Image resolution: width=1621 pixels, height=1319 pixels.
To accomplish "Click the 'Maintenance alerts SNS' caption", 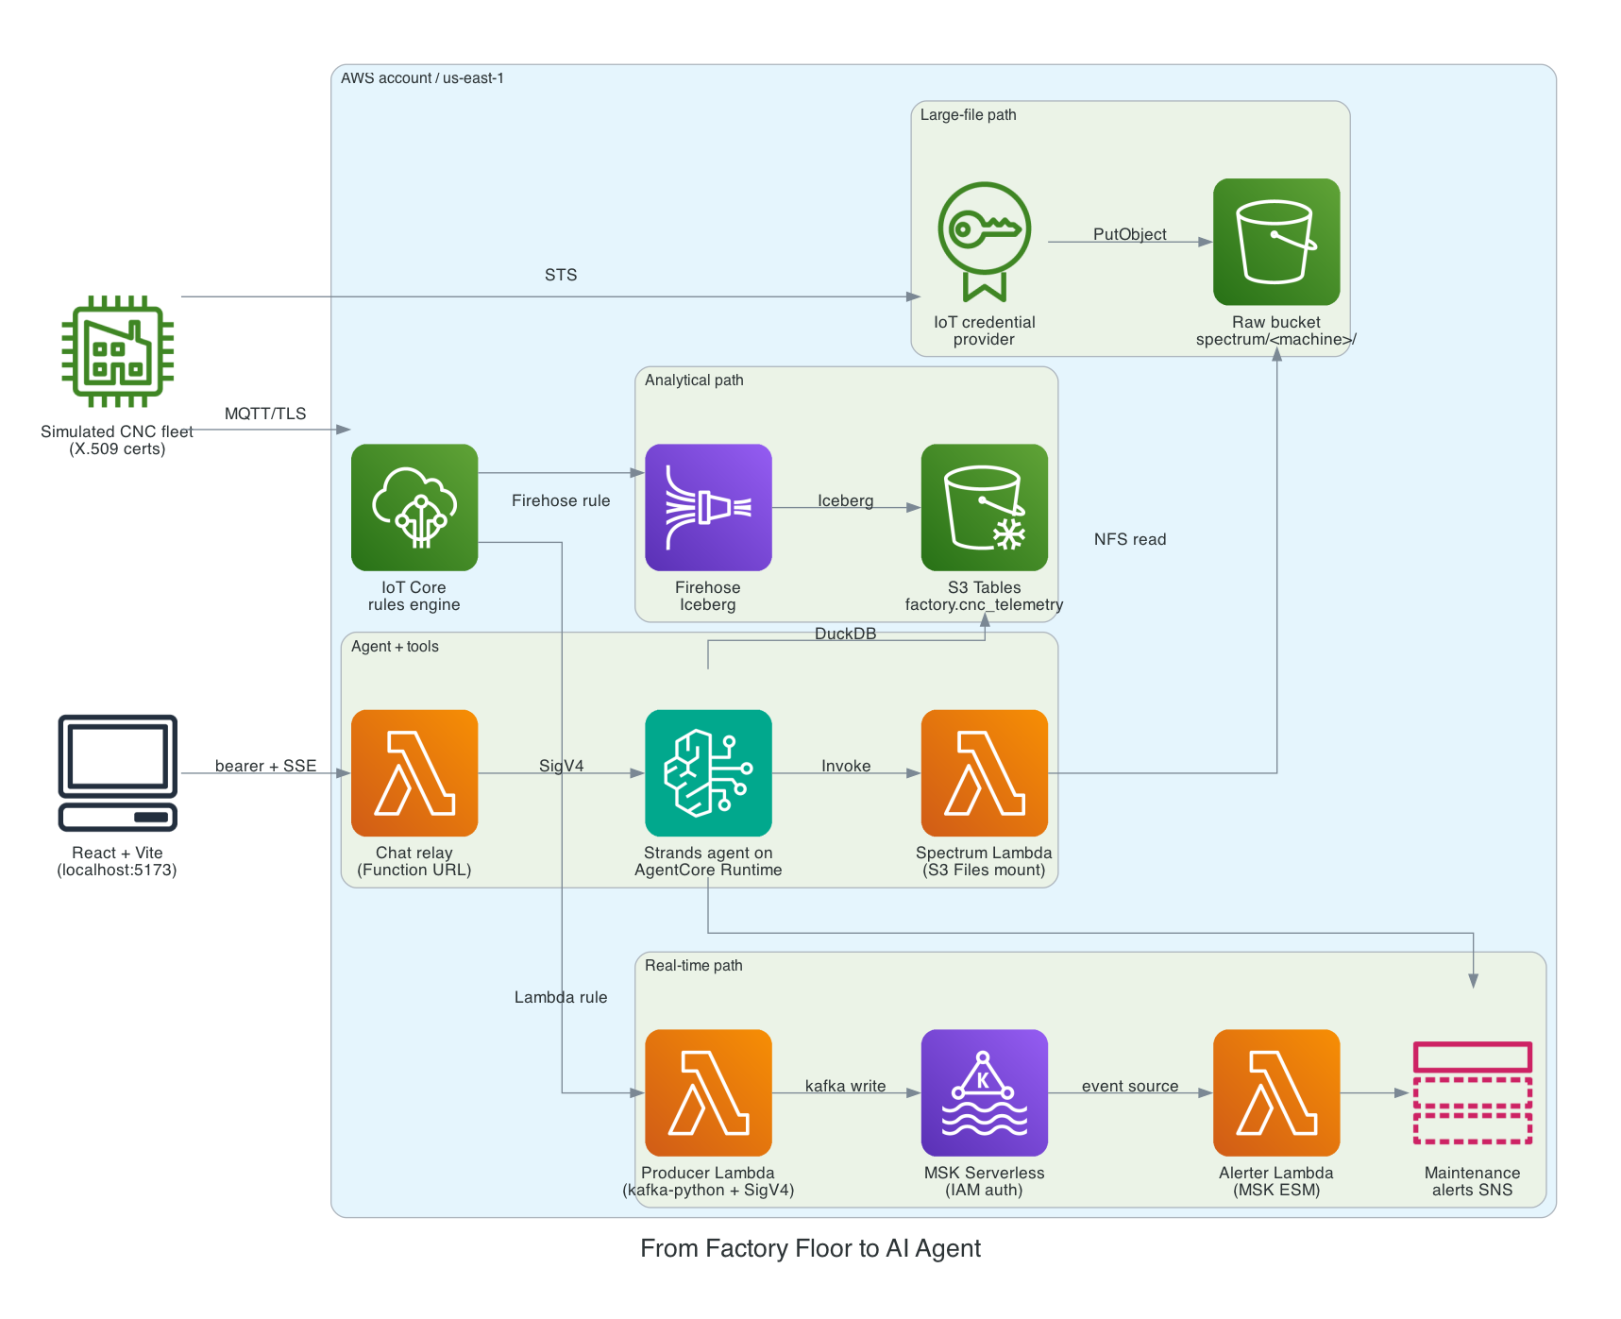I will [1472, 1181].
